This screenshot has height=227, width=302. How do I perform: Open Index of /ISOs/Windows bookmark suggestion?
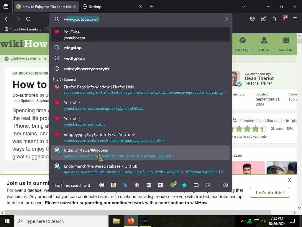coord(140,153)
